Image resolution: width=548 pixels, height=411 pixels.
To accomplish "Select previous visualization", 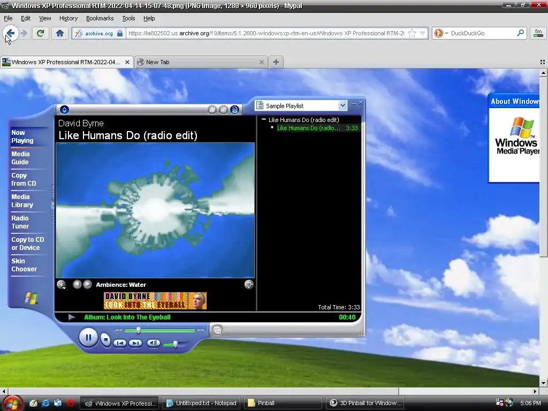I will tap(77, 285).
